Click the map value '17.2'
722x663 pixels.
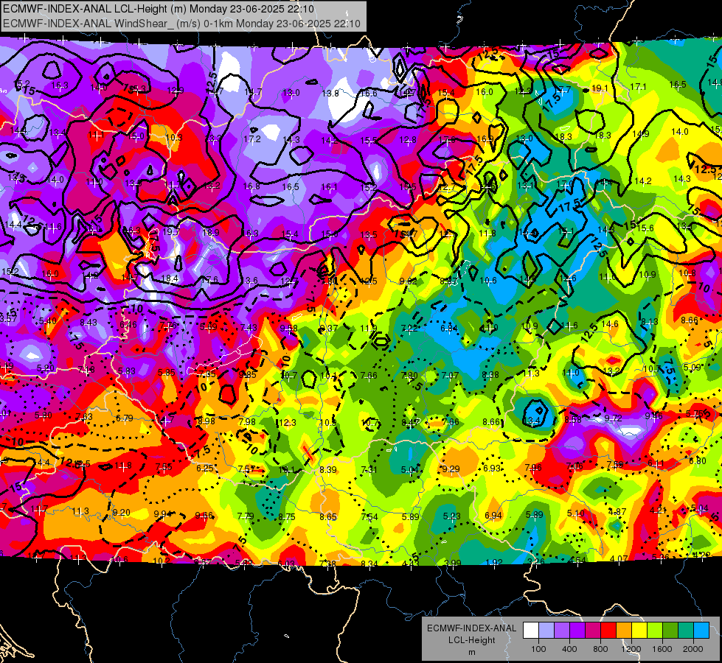tap(252, 139)
